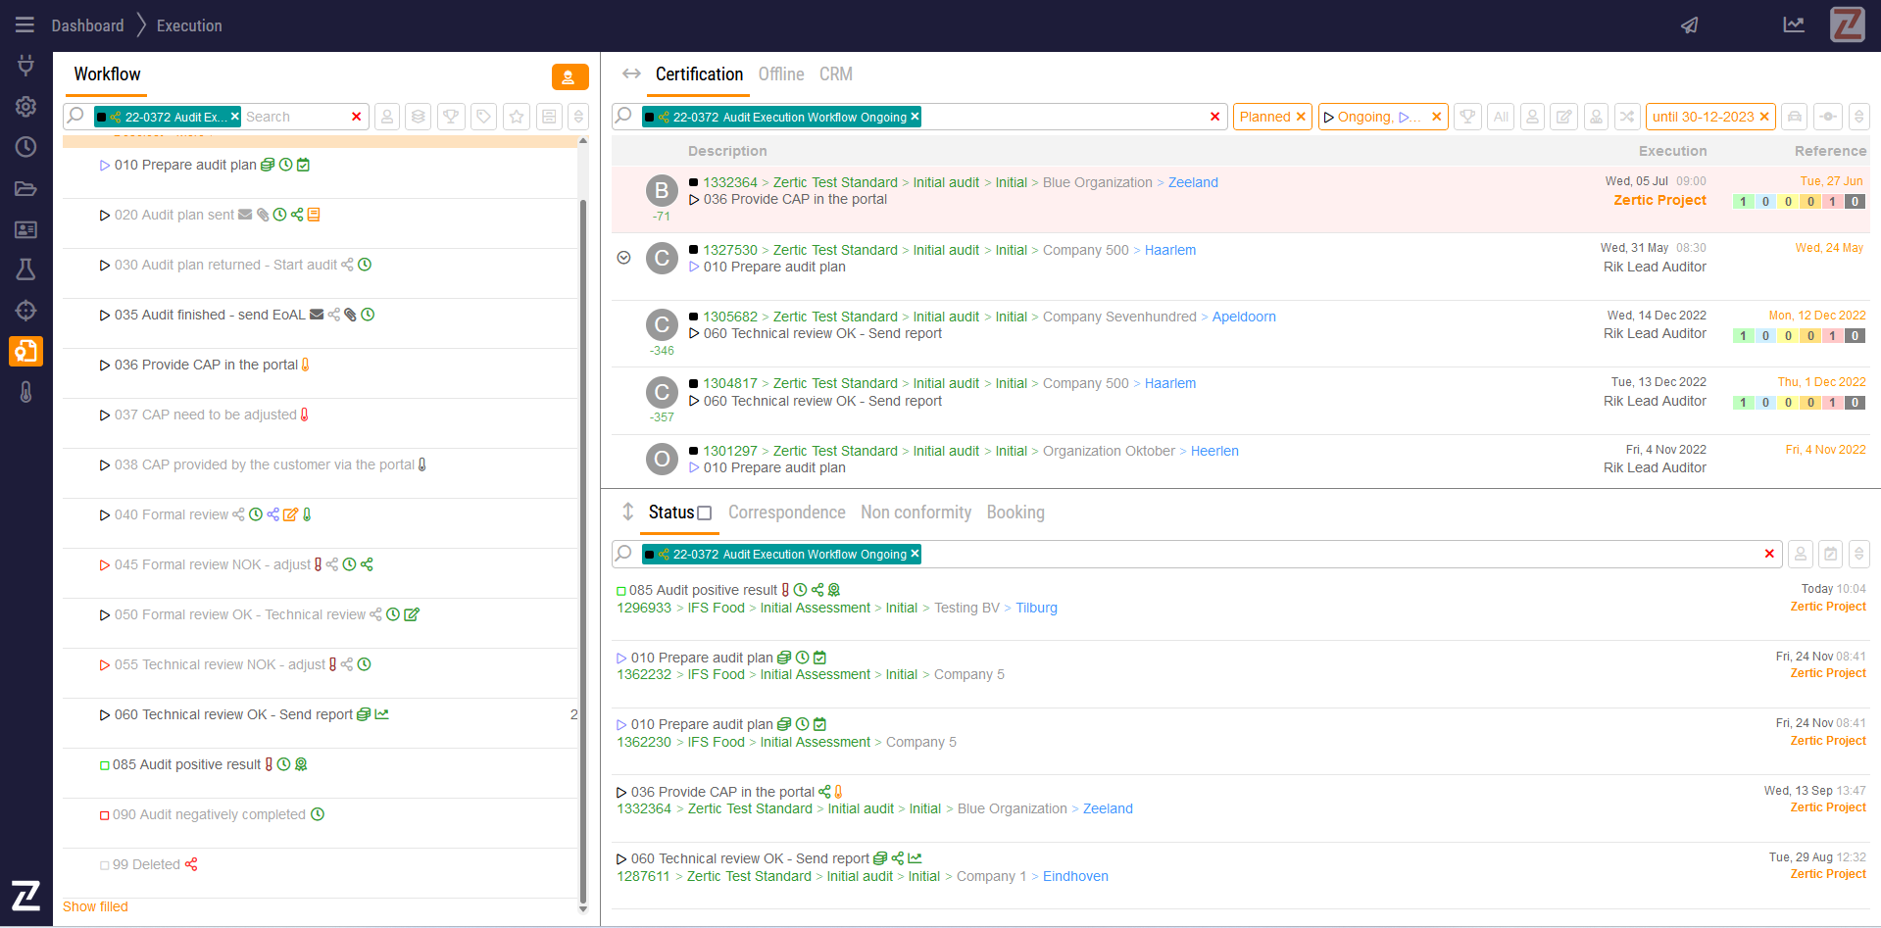The image size is (1881, 928).
Task: Click the shuffle icon in Certification toolbar
Action: (1627, 117)
